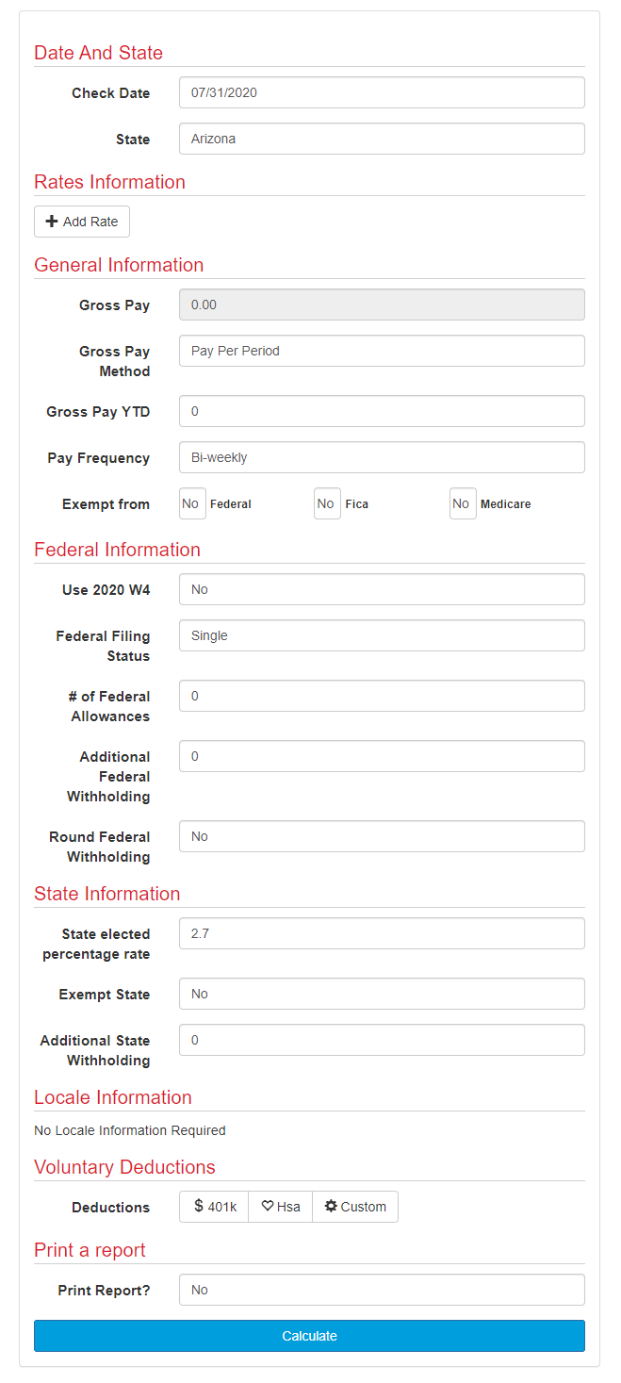Click the Rates Information heading
The height and width of the screenshot is (1383, 621).
pos(109,182)
